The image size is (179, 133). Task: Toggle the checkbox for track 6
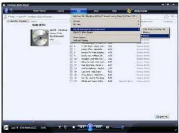click(71, 46)
